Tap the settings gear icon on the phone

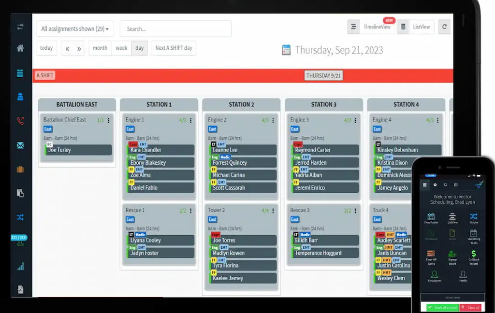pos(435,185)
